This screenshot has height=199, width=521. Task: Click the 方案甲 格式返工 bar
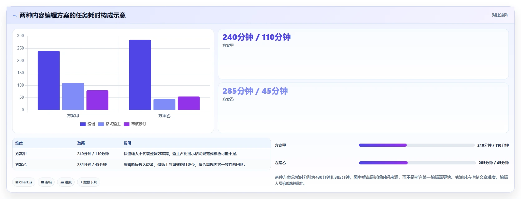pos(73,97)
